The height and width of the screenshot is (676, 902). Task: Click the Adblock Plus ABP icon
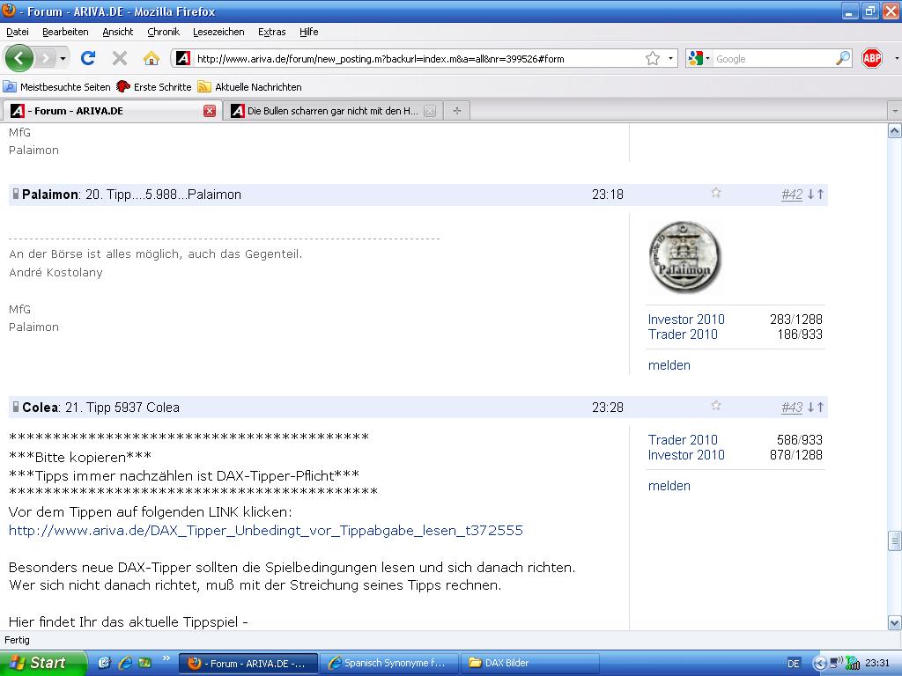(x=872, y=58)
